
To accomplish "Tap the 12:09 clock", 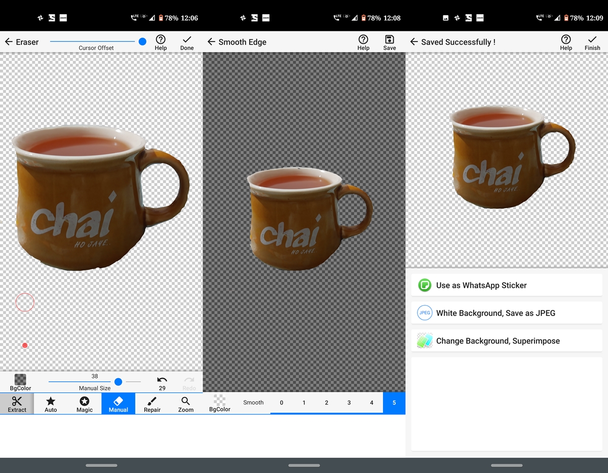I will click(x=595, y=18).
